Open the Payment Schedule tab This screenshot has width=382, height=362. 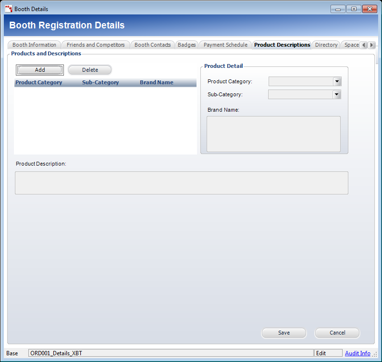pyautogui.click(x=225, y=45)
